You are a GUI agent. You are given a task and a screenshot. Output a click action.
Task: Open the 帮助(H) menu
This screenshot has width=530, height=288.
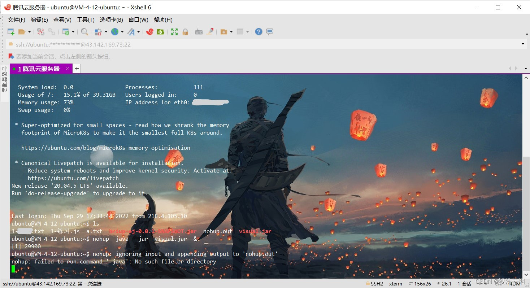point(163,20)
